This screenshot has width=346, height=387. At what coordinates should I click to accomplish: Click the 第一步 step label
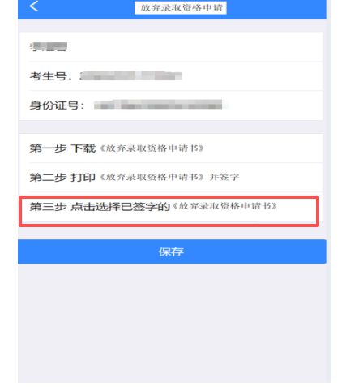click(x=48, y=148)
